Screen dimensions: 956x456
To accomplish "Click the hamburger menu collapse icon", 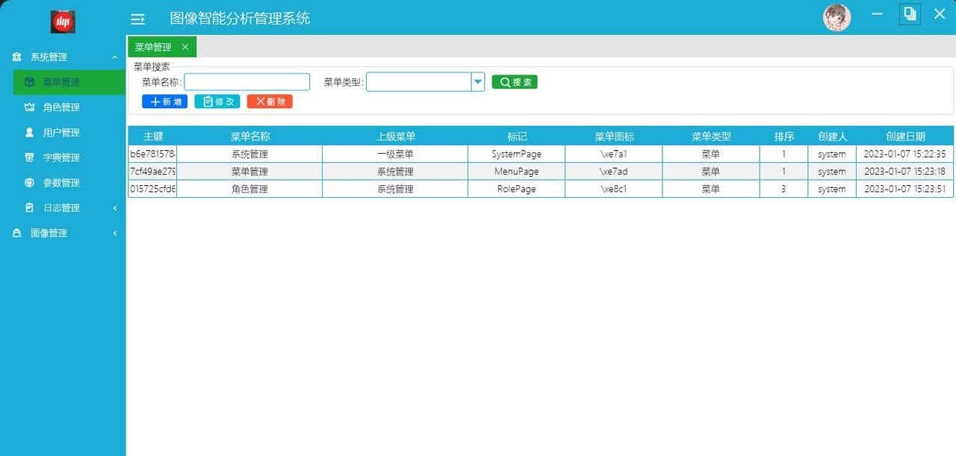I will (x=137, y=19).
